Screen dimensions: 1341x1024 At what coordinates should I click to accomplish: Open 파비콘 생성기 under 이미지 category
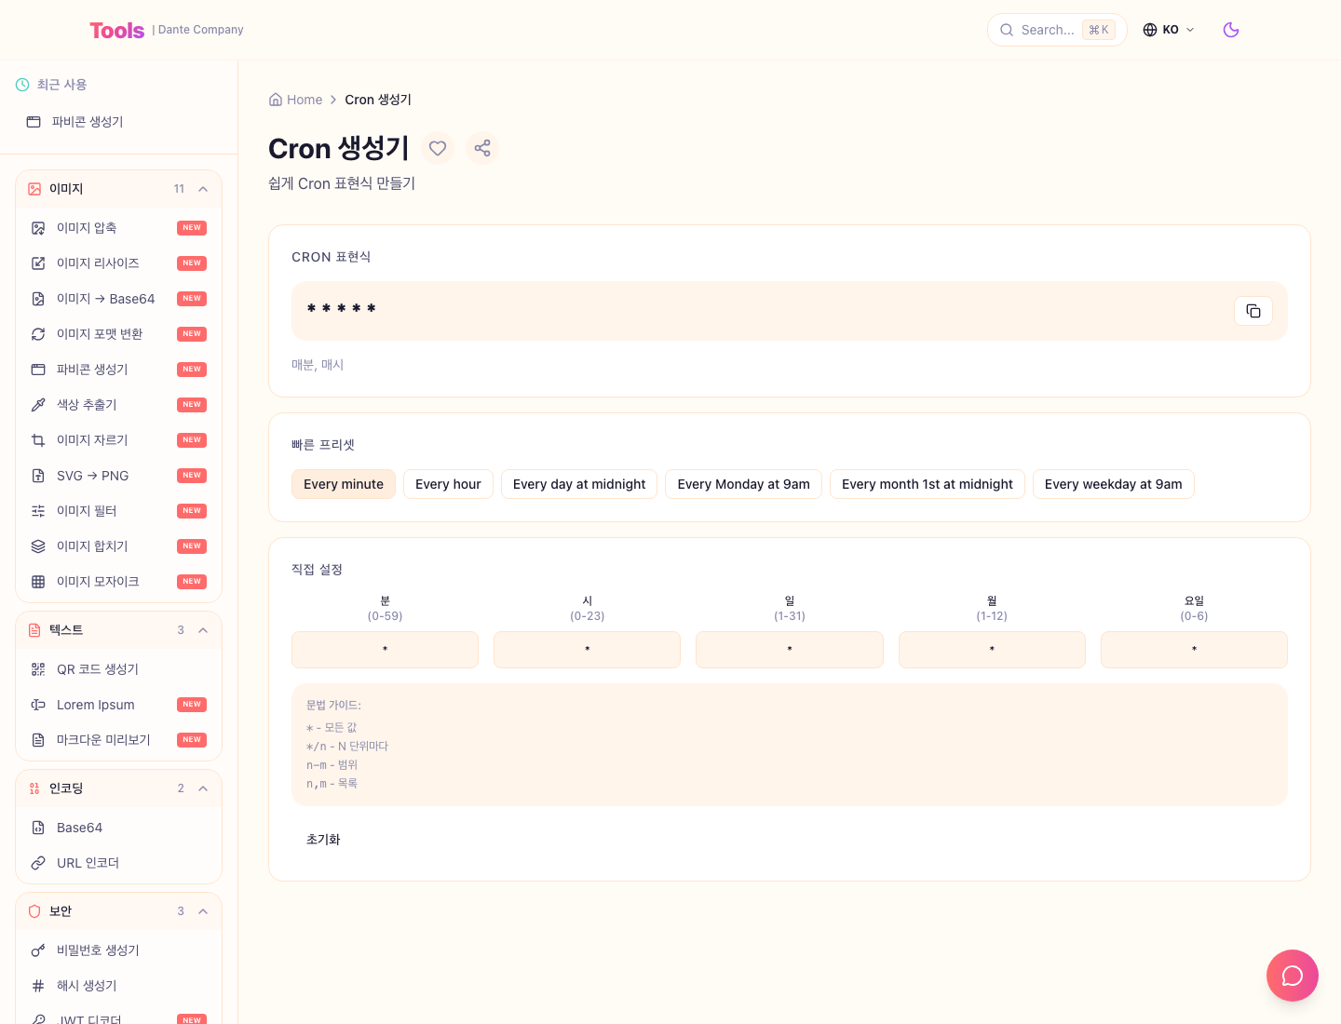click(x=119, y=370)
